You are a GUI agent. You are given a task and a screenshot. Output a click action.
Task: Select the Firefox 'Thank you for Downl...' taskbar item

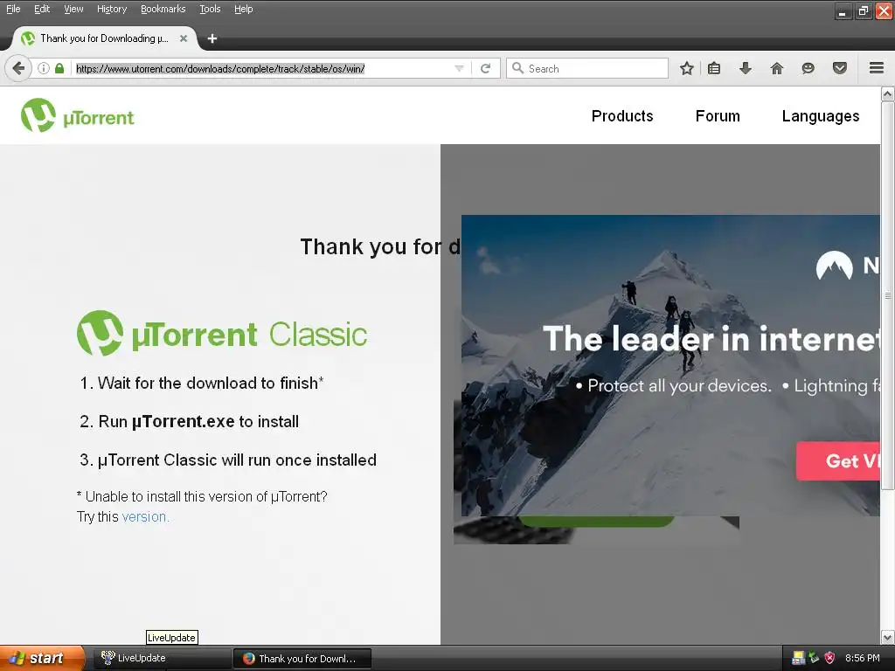coord(302,659)
